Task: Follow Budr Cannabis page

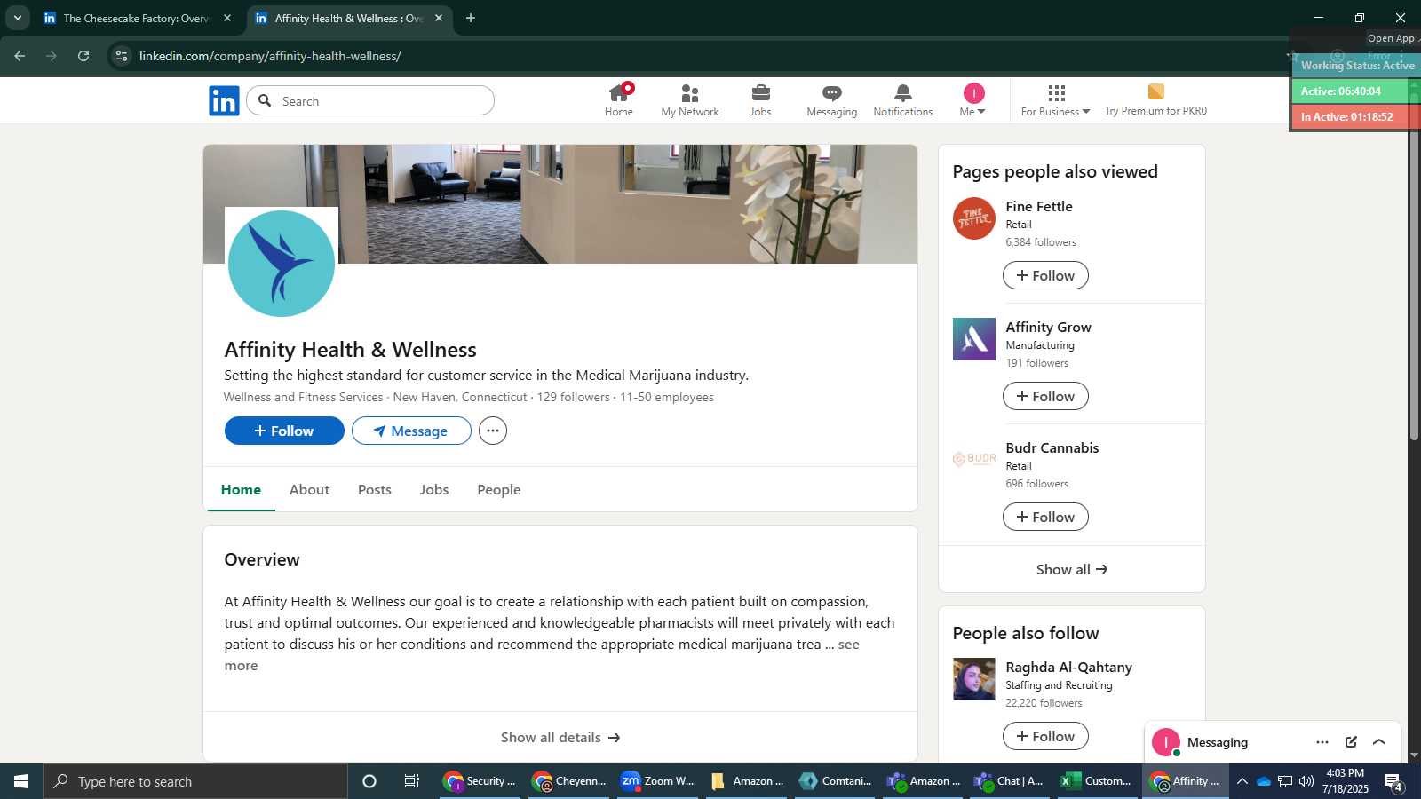Action: (x=1045, y=517)
